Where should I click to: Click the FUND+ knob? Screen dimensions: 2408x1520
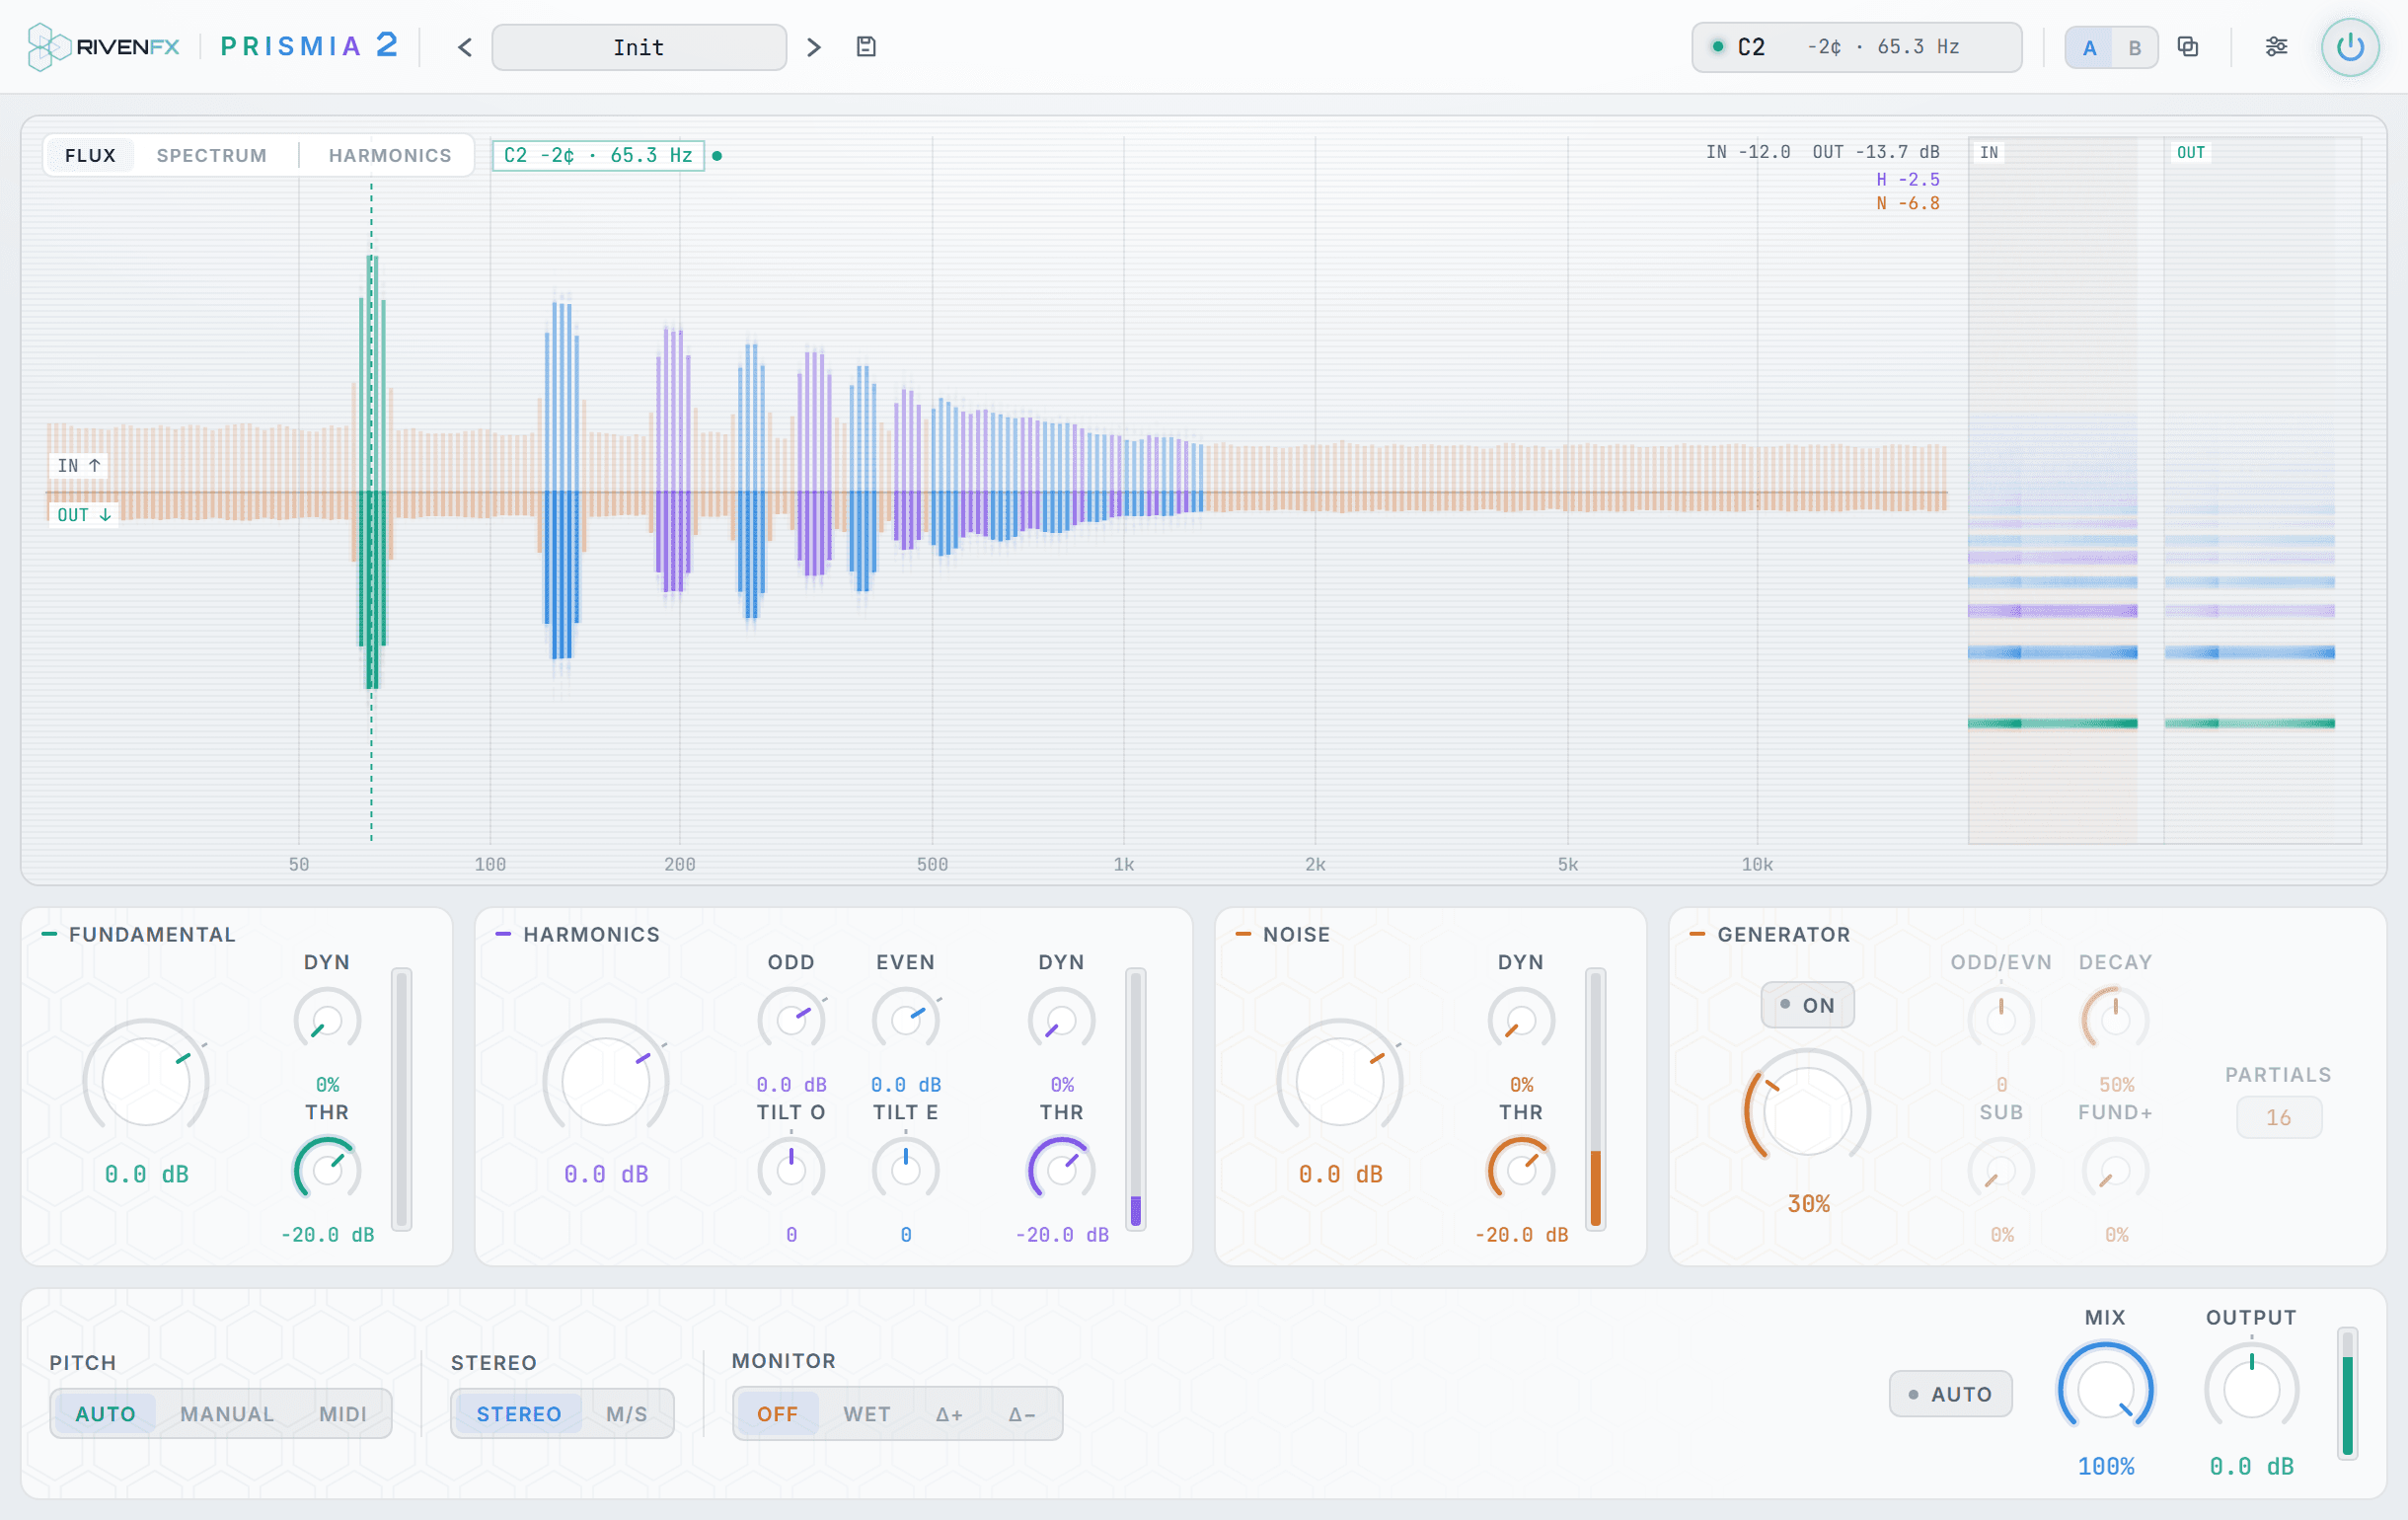(2116, 1169)
